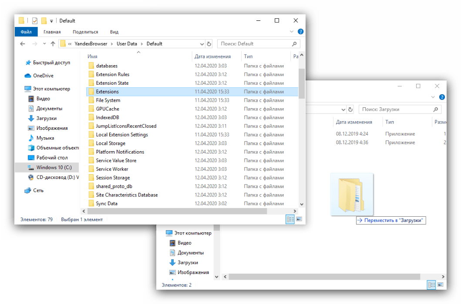Viewport: 461px width, 304px height.
Task: Switch to details view in Default window
Action: click(290, 220)
